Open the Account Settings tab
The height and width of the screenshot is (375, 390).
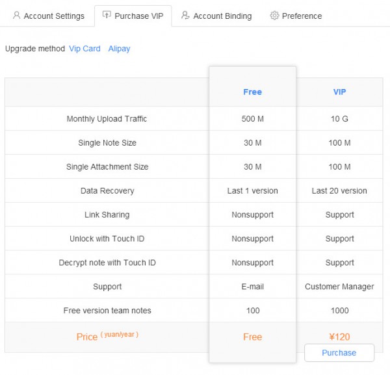click(53, 16)
